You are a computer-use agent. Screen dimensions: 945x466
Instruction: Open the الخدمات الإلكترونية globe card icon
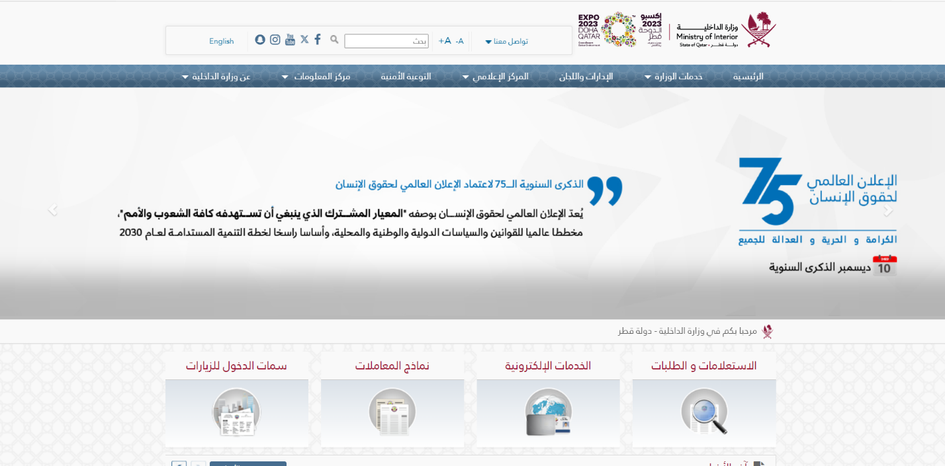tap(548, 411)
